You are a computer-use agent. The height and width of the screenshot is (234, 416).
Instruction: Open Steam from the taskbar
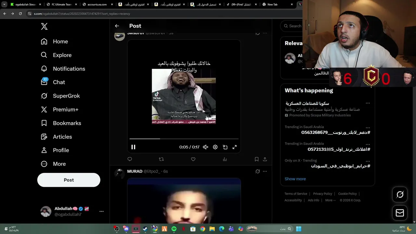145,229
